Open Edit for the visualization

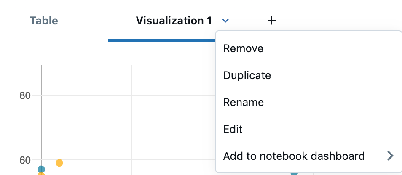click(233, 129)
